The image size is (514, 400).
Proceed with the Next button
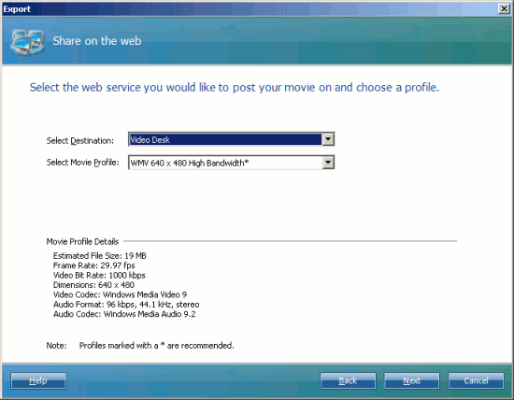tap(412, 380)
